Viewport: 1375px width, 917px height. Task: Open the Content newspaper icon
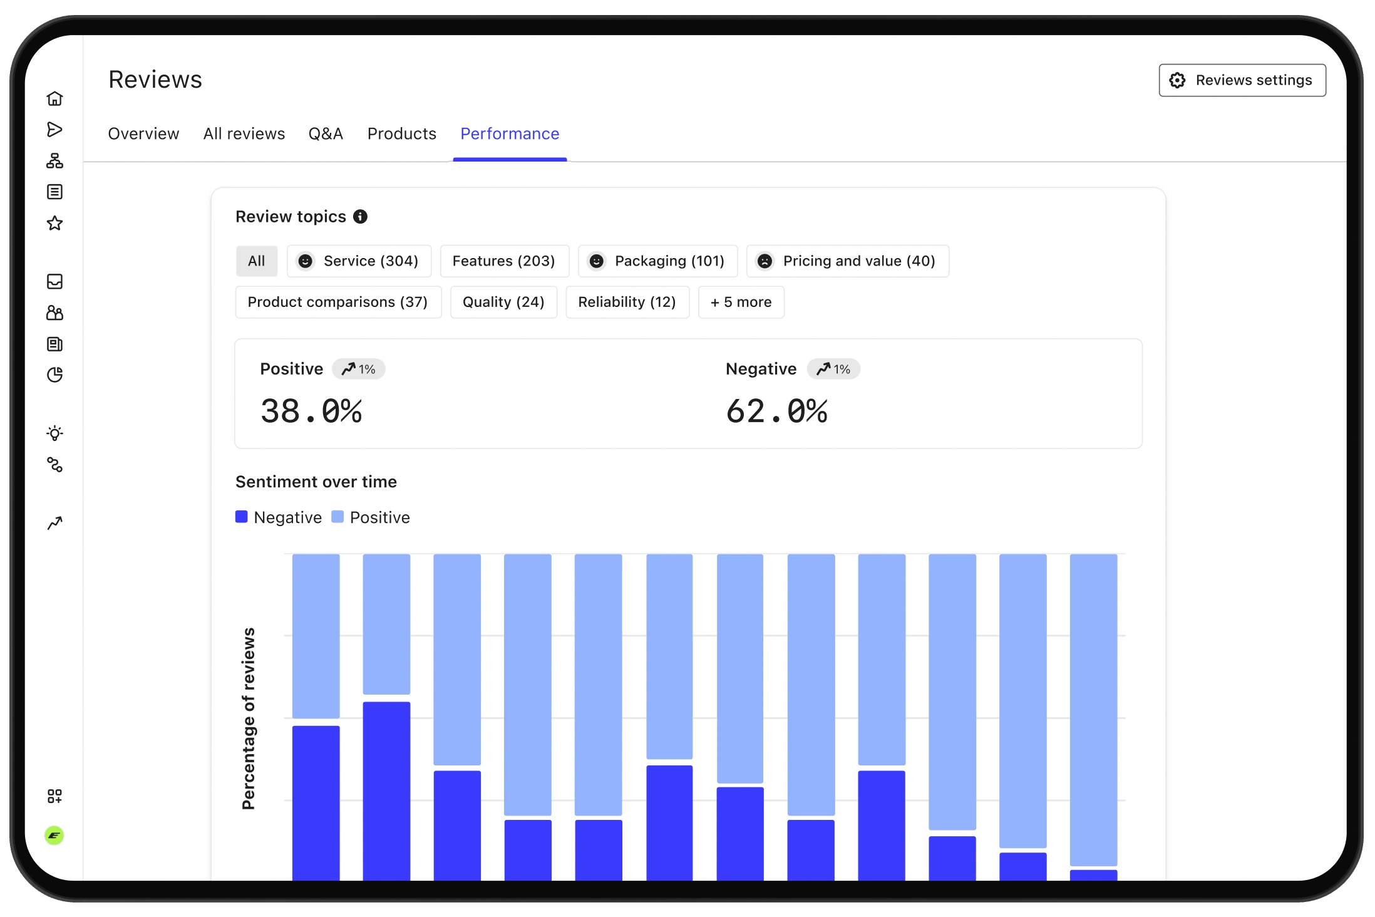(x=54, y=344)
